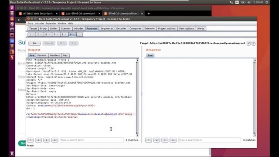Viewport: 279px width, 157px height.
Task: Click Chromium back arrow button
Action: pos(19,20)
